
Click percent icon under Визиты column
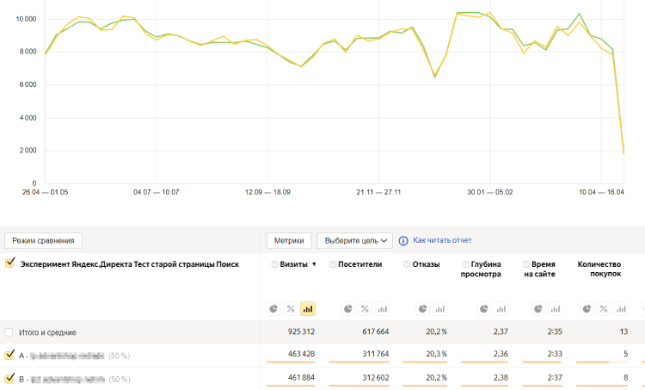pos(291,308)
